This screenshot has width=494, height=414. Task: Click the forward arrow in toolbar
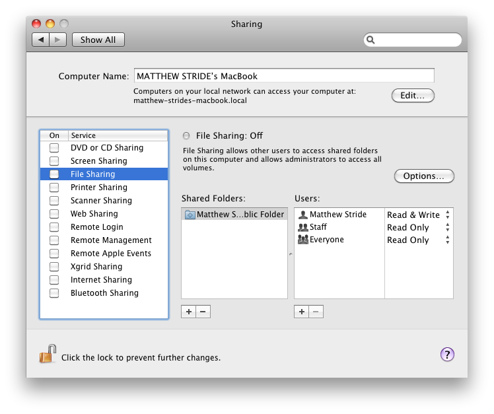(57, 40)
